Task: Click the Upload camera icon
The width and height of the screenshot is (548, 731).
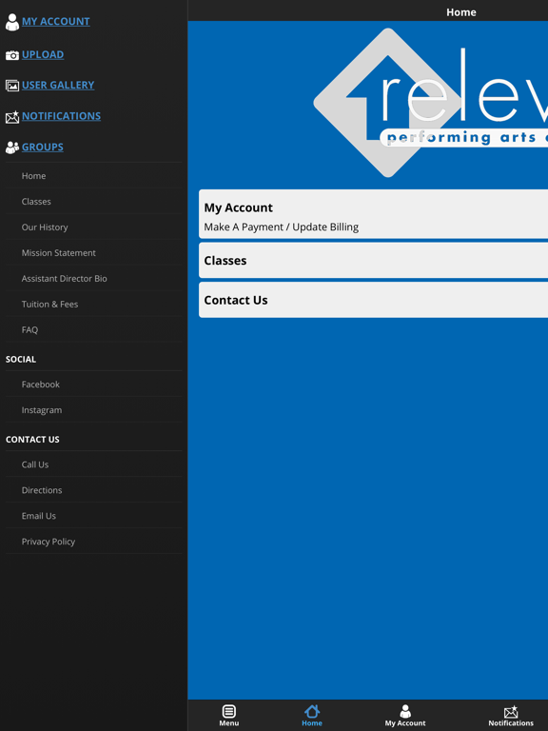Action: coord(12,55)
